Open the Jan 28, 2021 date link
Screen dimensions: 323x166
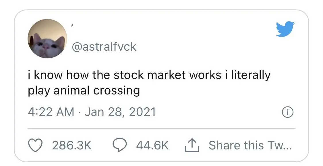pyautogui.click(x=120, y=112)
